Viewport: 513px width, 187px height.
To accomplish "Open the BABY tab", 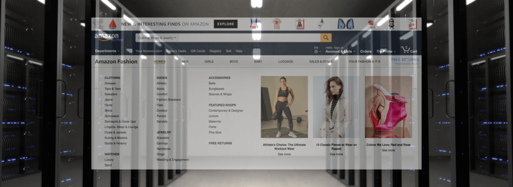I will (258, 62).
